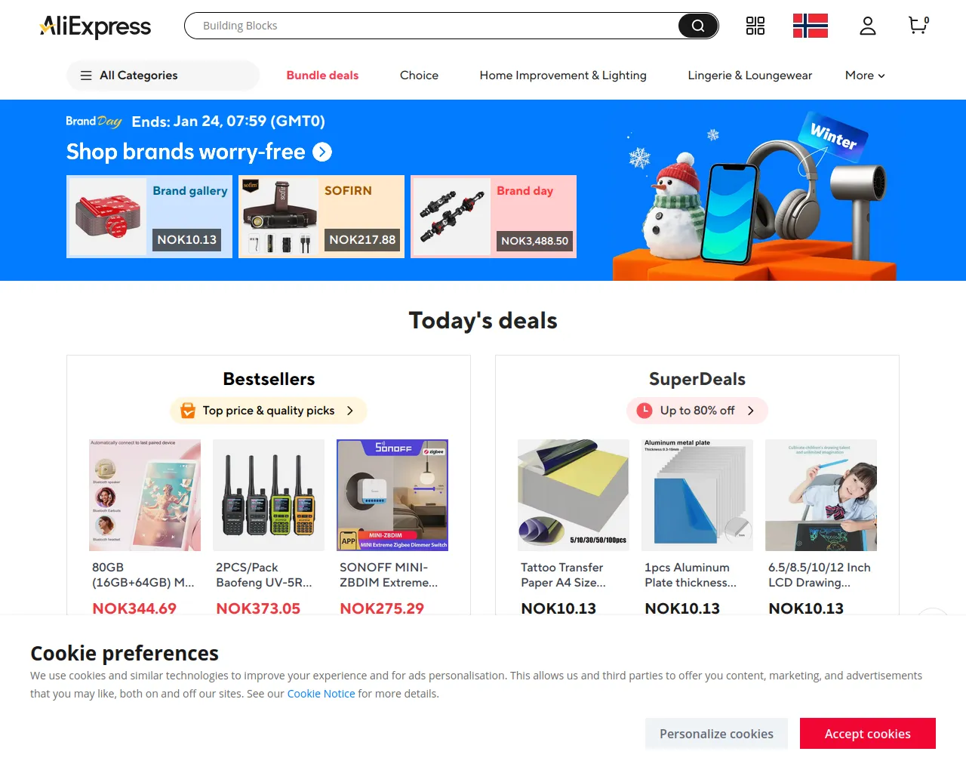Open Top price & quality picks chevron
966x773 pixels.
click(x=350, y=411)
